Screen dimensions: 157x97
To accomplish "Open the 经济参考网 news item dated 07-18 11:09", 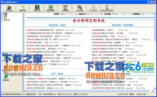I will pyautogui.click(x=36, y=49).
